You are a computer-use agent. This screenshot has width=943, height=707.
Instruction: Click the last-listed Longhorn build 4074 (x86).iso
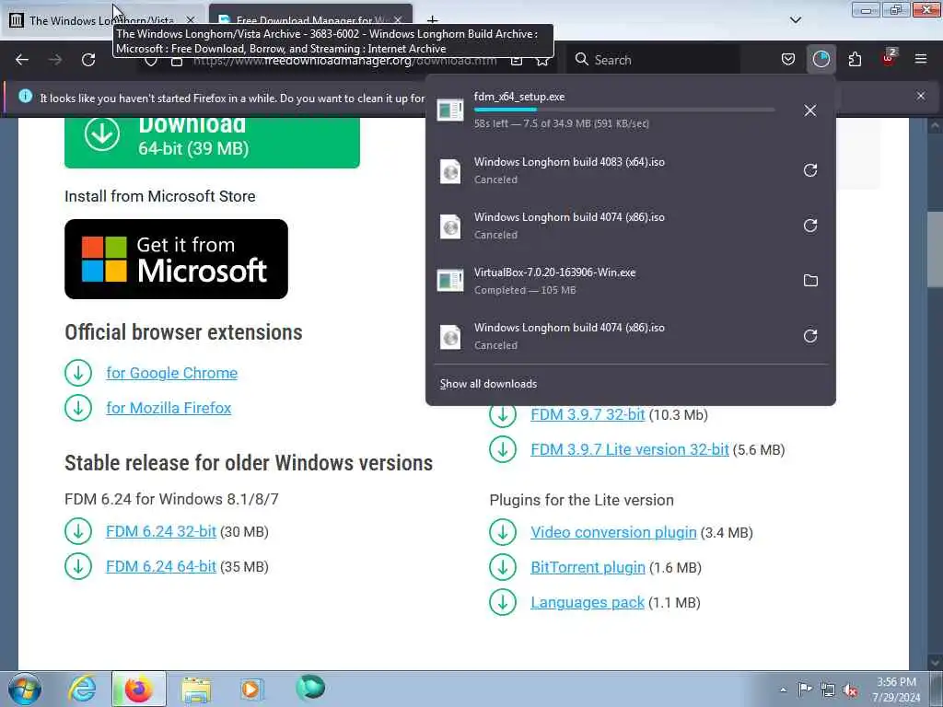tap(630, 336)
